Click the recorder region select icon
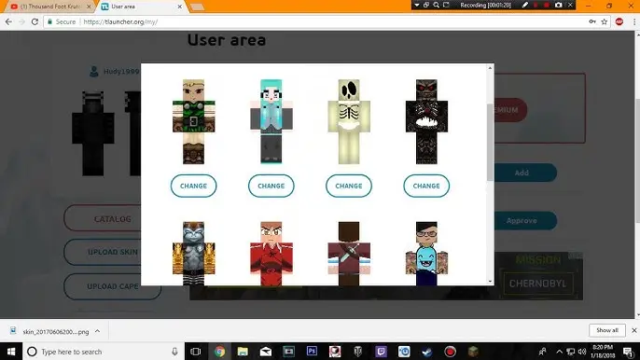 click(x=446, y=5)
